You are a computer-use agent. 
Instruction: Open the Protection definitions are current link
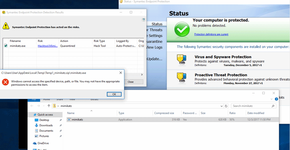(211, 34)
